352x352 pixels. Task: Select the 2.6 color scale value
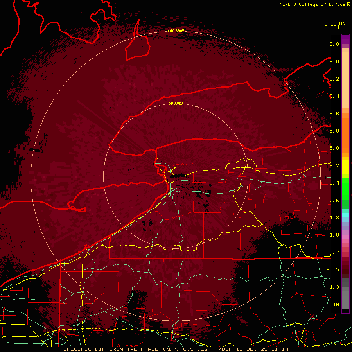click(x=334, y=200)
